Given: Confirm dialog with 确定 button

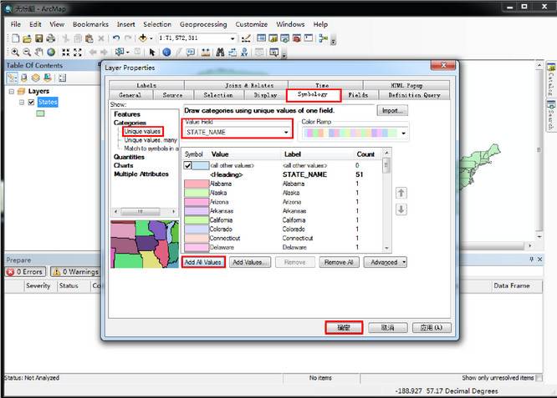Looking at the screenshot, I should pyautogui.click(x=344, y=327).
